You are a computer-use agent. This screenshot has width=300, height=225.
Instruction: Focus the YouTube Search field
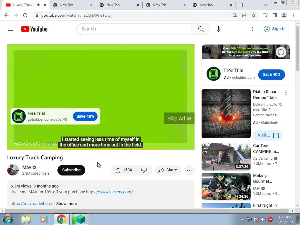coord(134,29)
